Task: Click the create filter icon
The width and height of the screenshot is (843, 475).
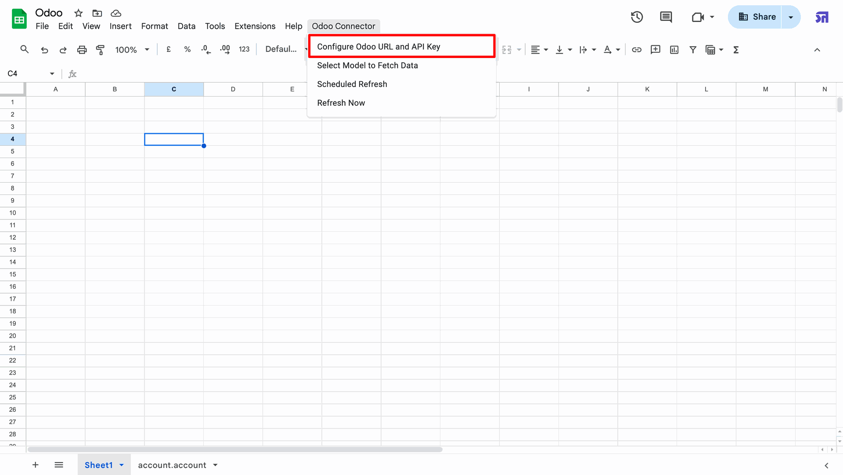Action: [692, 50]
